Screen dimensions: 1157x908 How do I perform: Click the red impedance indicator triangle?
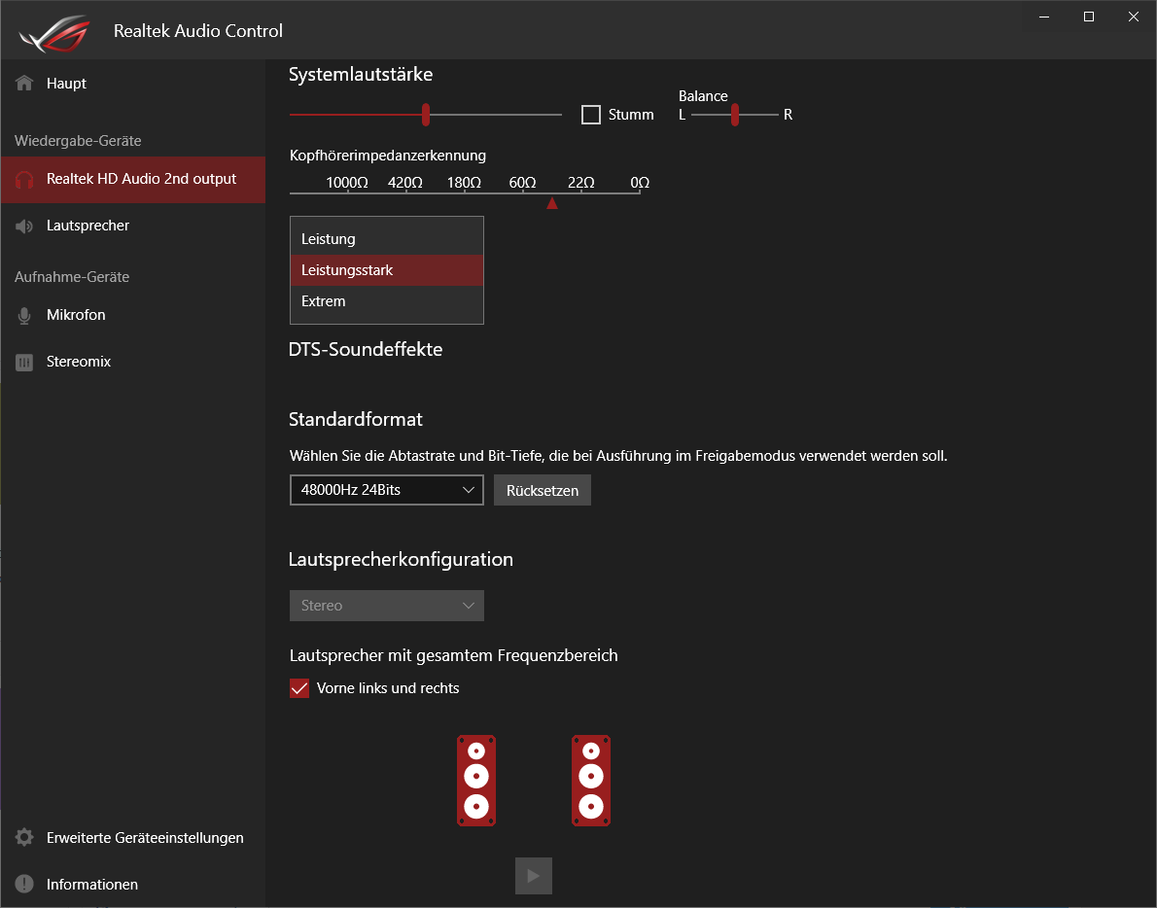coord(552,203)
